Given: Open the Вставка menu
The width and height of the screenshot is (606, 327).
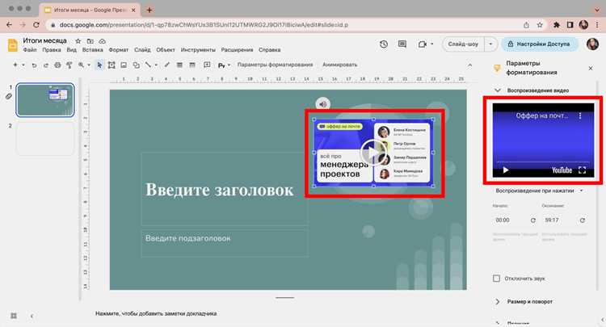Looking at the screenshot, I should click(92, 50).
